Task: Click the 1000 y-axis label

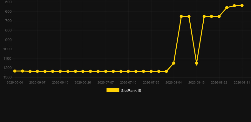Action: point(8,49)
